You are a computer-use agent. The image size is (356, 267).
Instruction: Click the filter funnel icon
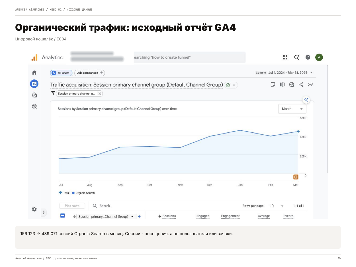click(53, 93)
